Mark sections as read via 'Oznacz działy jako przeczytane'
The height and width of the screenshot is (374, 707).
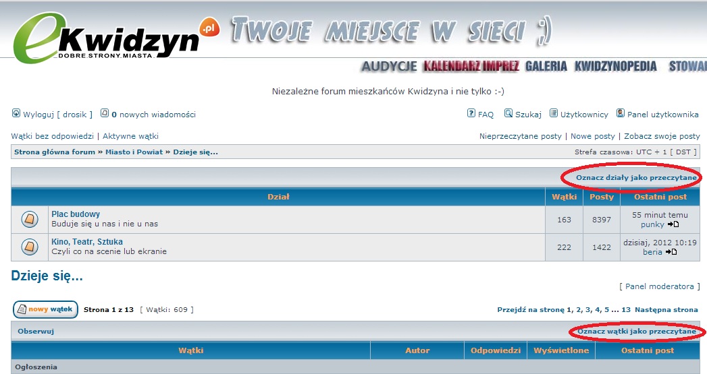pyautogui.click(x=636, y=177)
